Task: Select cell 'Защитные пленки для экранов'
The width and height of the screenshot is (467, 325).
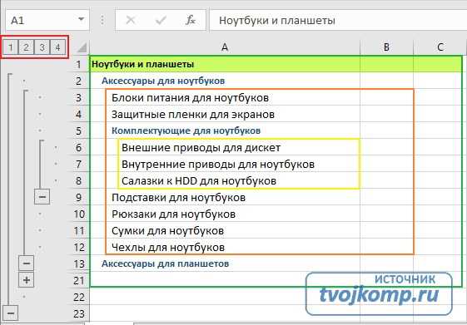Action: (225, 114)
